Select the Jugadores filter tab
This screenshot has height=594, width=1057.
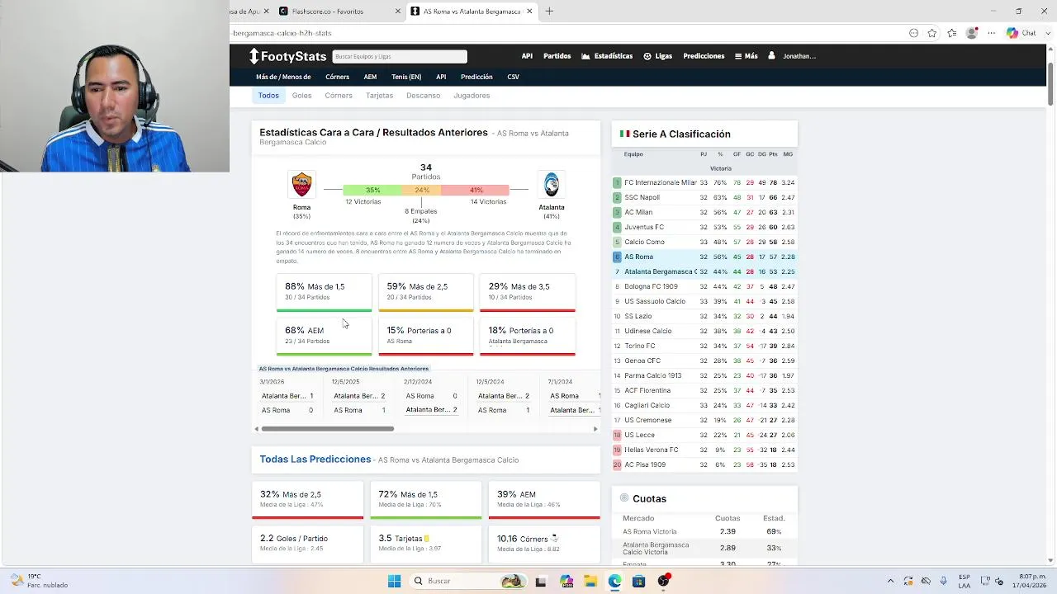point(472,96)
